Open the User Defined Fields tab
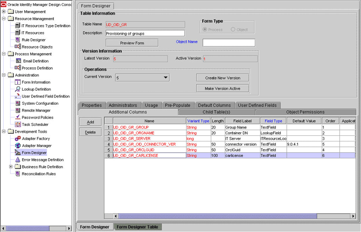This screenshot has width=361, height=232. pyautogui.click(x=257, y=105)
